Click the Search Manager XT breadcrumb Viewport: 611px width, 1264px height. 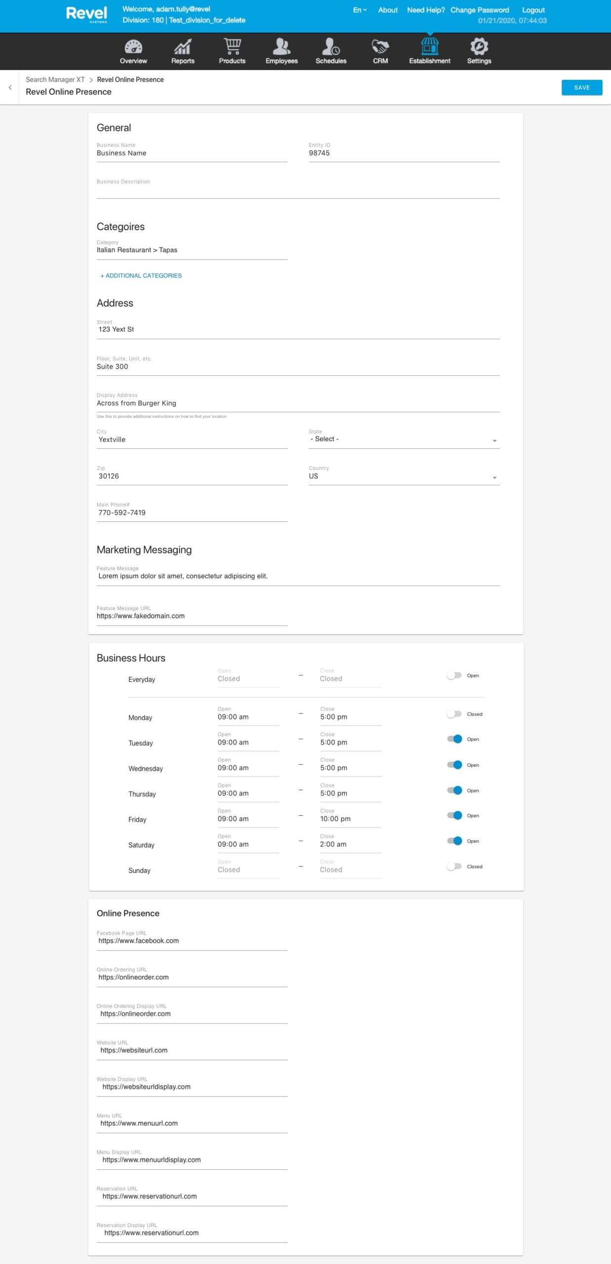(x=55, y=79)
